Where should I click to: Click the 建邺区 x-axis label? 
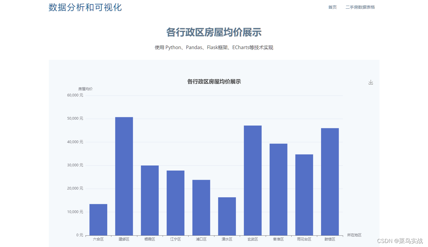pos(124,239)
